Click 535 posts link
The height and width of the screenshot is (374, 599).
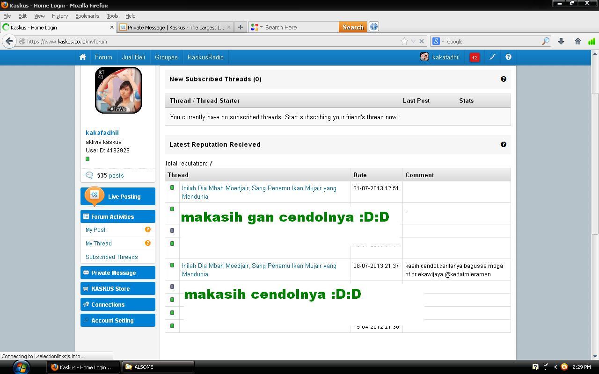pos(110,175)
